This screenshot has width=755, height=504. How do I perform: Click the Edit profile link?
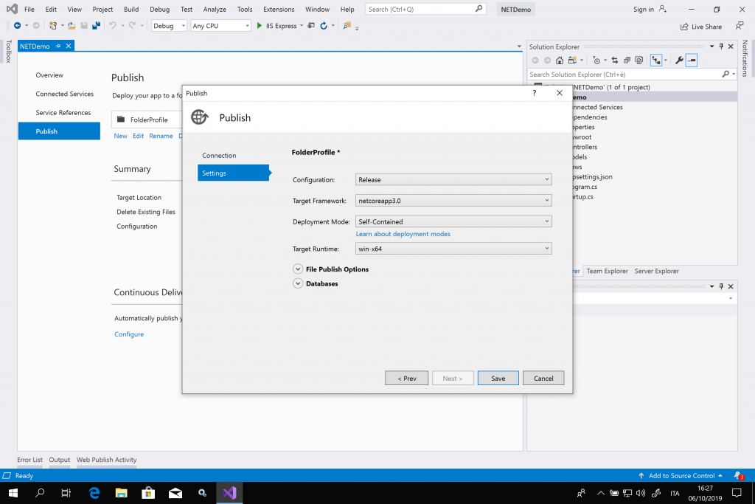tap(138, 136)
